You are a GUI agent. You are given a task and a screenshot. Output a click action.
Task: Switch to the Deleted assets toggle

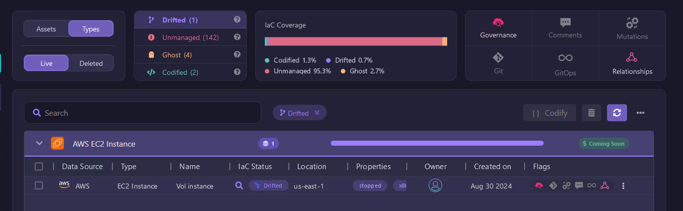pos(91,63)
